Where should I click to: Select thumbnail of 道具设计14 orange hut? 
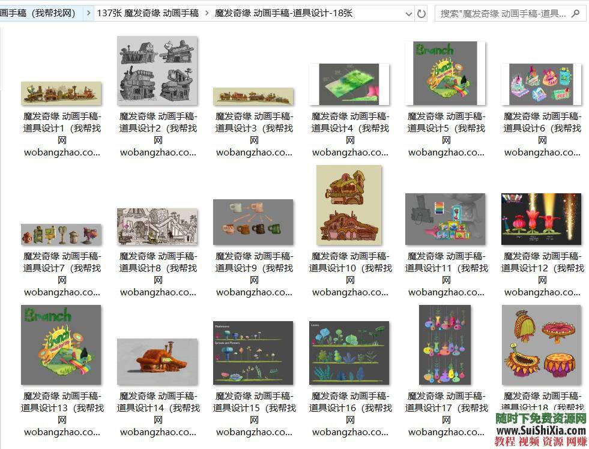pyautogui.click(x=157, y=361)
